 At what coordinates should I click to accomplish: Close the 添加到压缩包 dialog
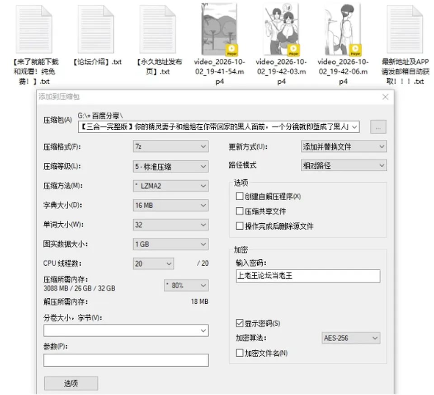385,97
